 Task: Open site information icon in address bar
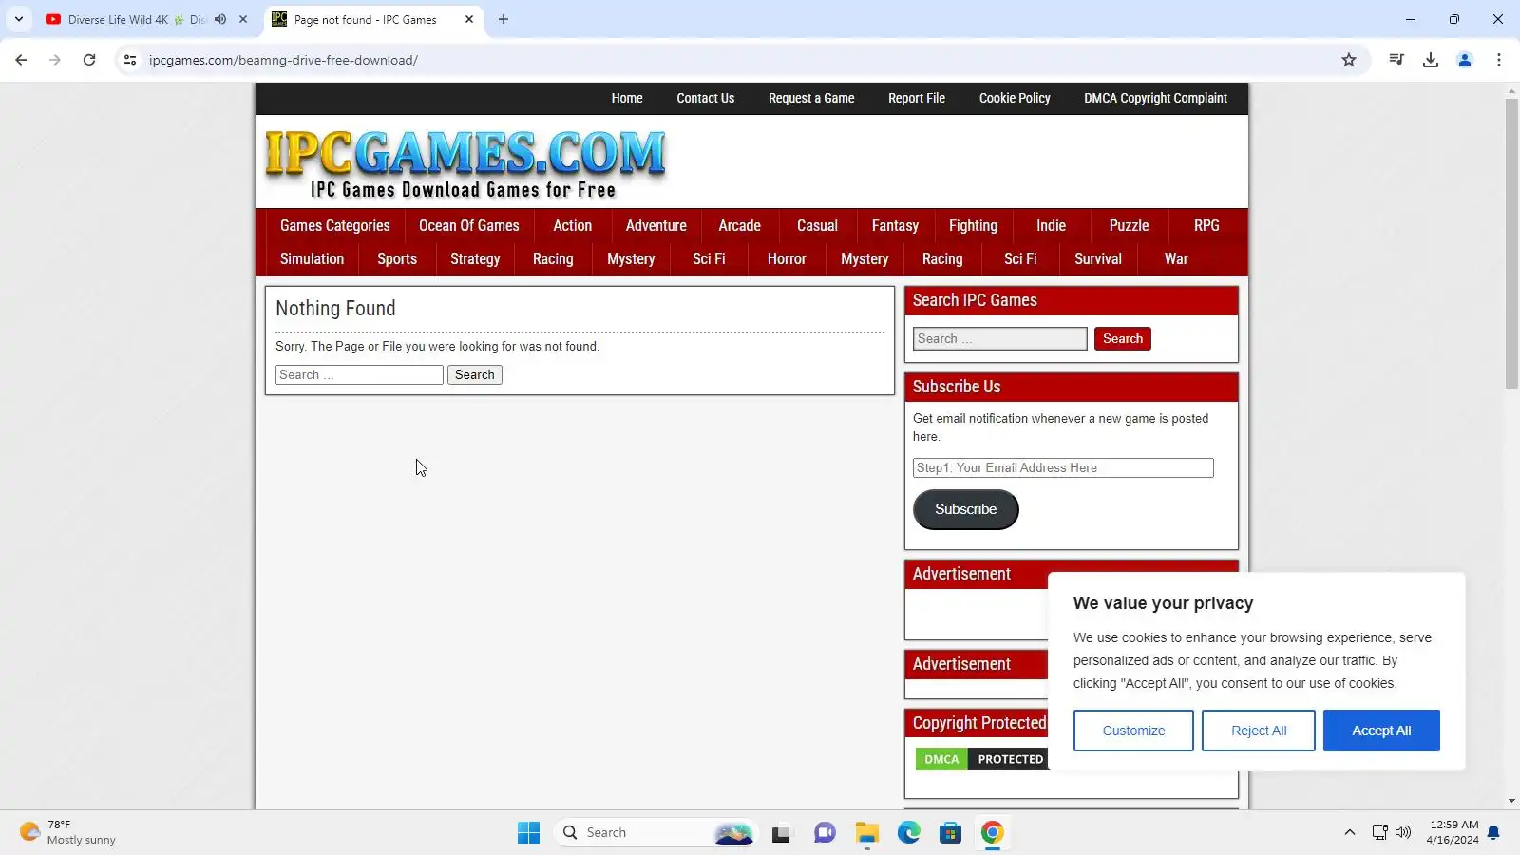coord(130,60)
